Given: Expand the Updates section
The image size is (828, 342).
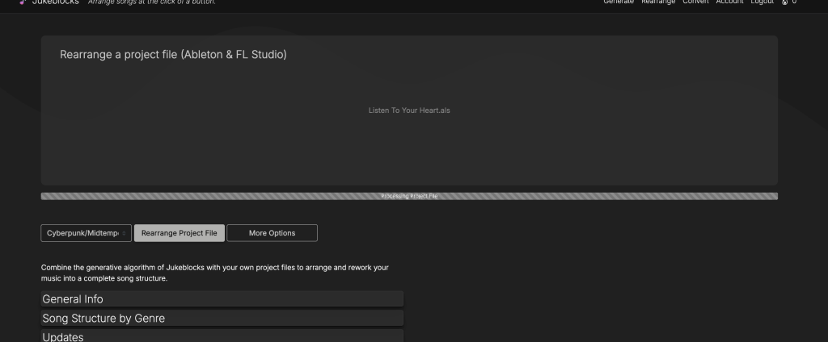Looking at the screenshot, I should pyautogui.click(x=222, y=336).
